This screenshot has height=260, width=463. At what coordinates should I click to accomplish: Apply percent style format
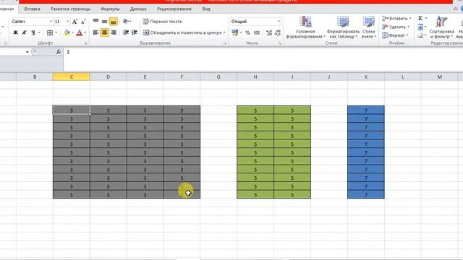(247, 32)
